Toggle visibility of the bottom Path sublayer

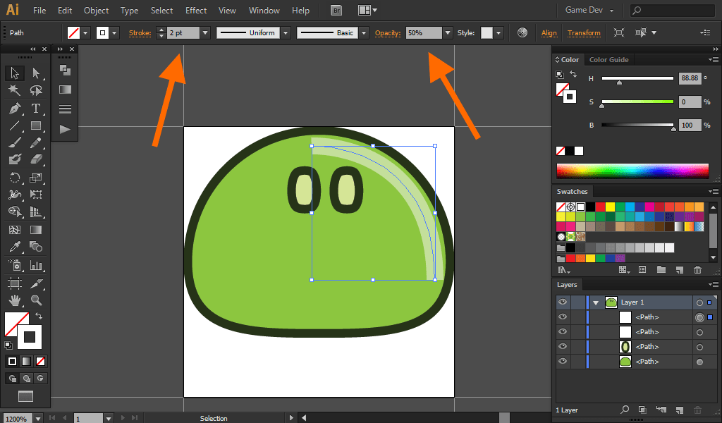click(x=563, y=362)
